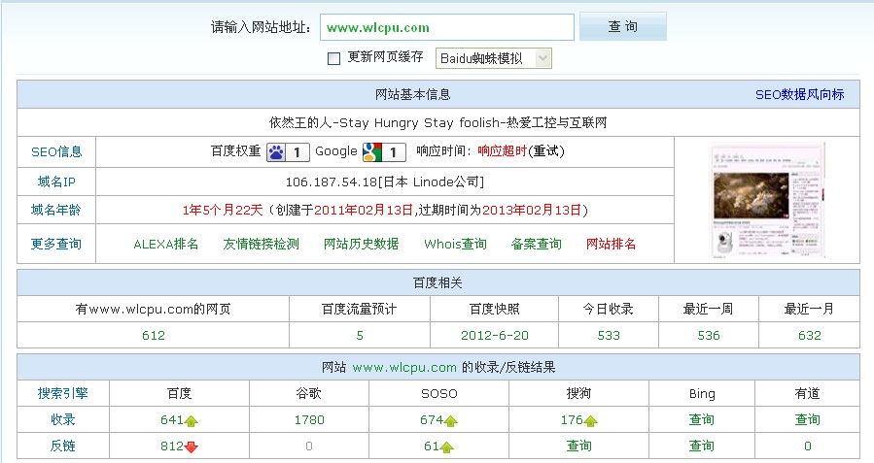
Task: Click 有道 backlink value 0
Action: pos(808,446)
